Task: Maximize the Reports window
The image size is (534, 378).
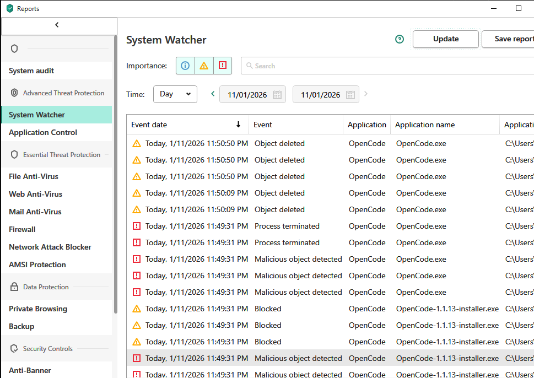Action: tap(519, 8)
